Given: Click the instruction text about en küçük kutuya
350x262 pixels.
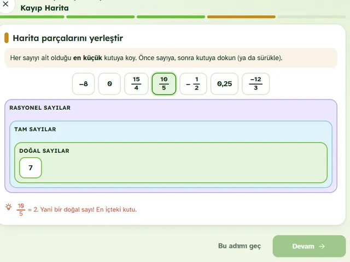Looking at the screenshot, I should point(146,58).
